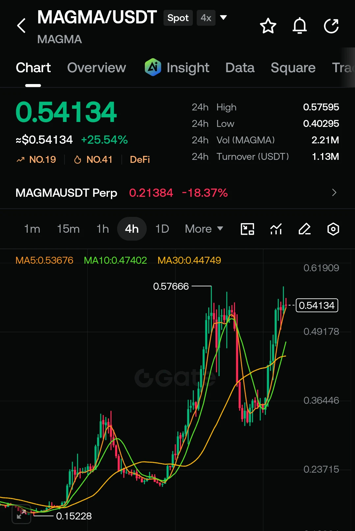Open MAGMAUSDT Perp chevron arrow
355x531 pixels.
tap(334, 192)
